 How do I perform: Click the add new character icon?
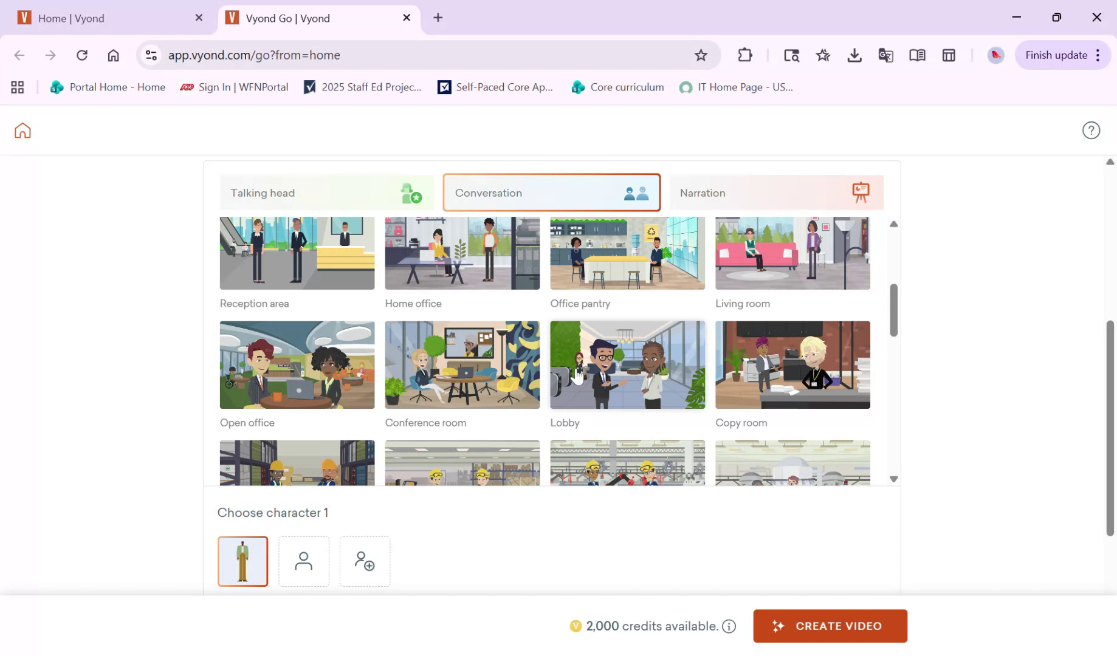364,561
